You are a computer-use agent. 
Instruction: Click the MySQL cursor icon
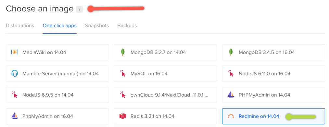pyautogui.click(x=123, y=74)
